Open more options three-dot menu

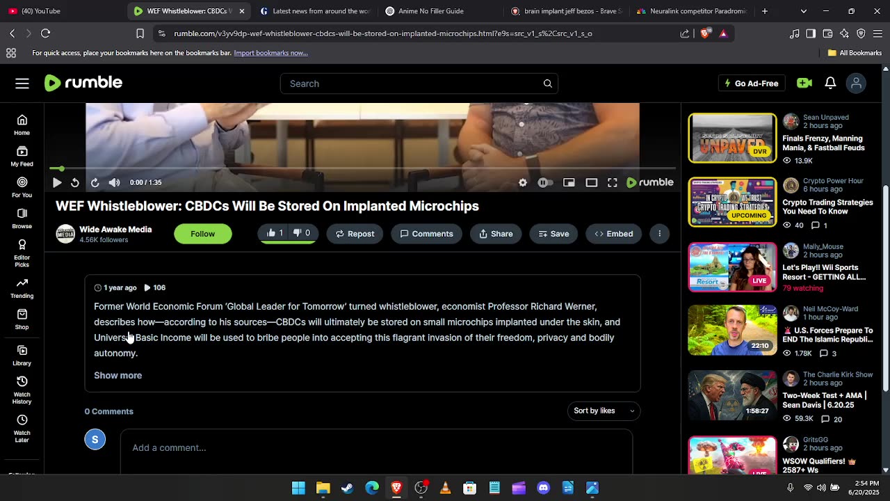659,234
